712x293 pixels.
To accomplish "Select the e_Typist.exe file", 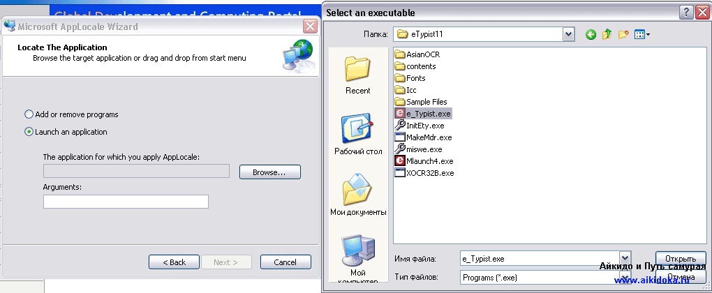I will [423, 114].
